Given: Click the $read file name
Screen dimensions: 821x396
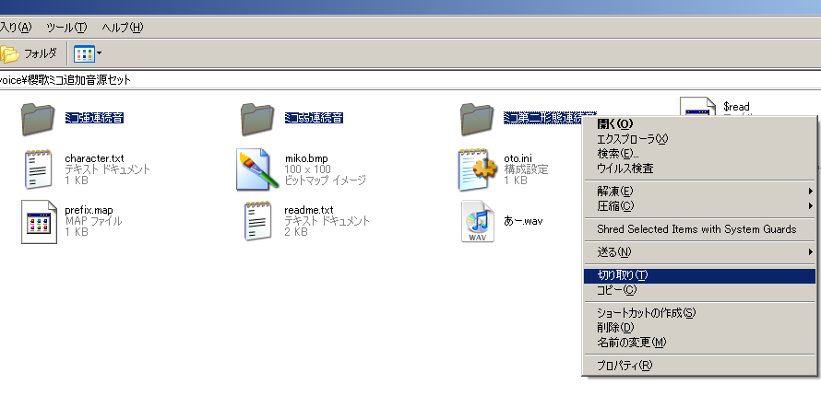Looking at the screenshot, I should coord(736,107).
